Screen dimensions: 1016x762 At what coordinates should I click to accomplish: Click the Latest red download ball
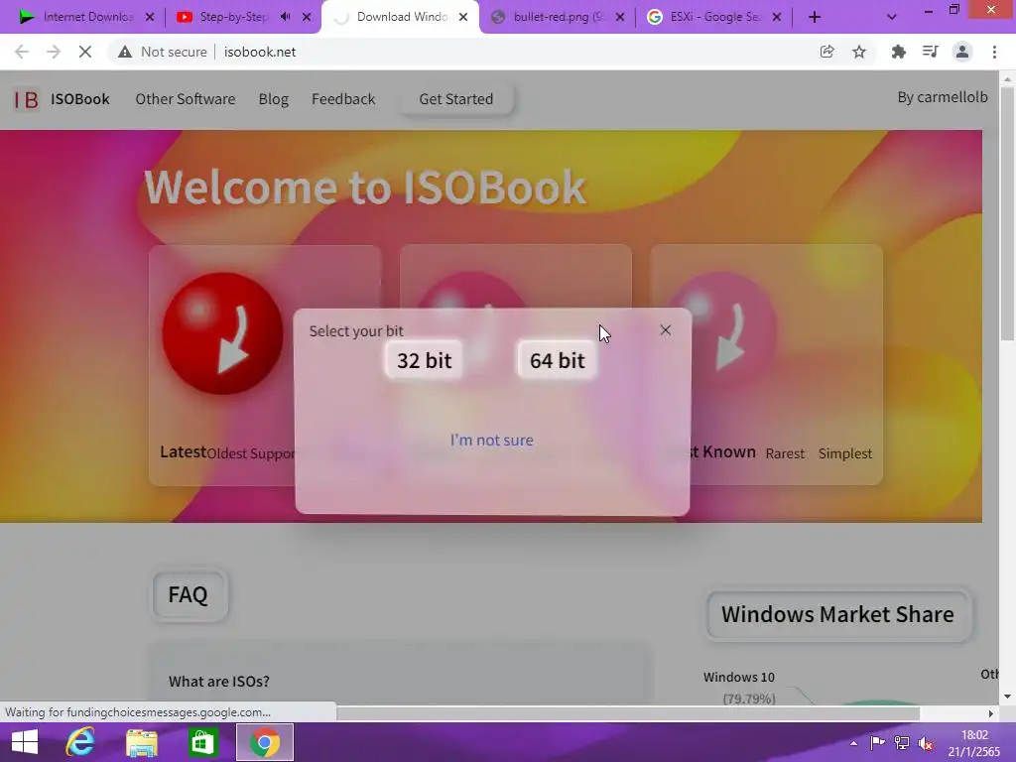point(222,333)
